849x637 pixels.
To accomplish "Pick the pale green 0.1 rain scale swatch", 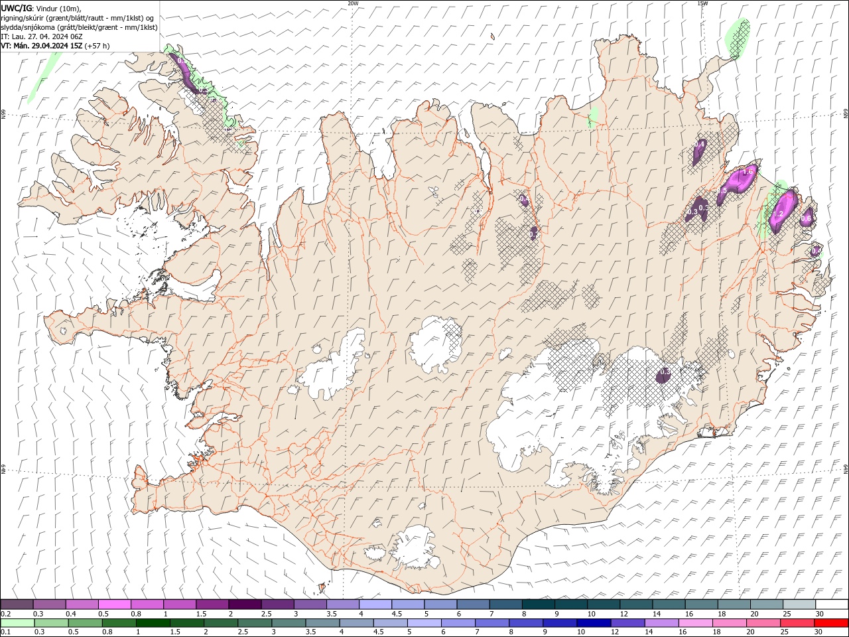I will (17, 623).
